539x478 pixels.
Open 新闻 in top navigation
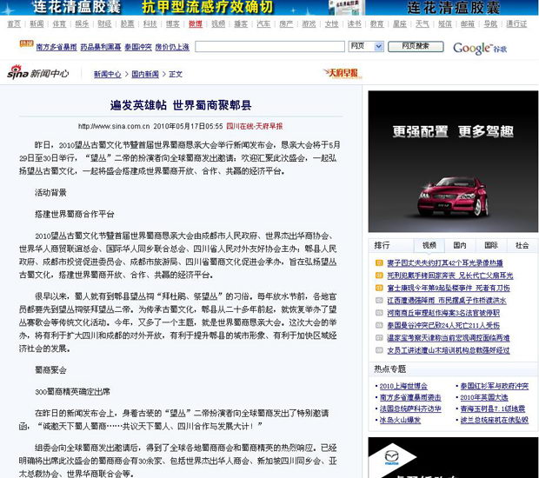pos(37,23)
